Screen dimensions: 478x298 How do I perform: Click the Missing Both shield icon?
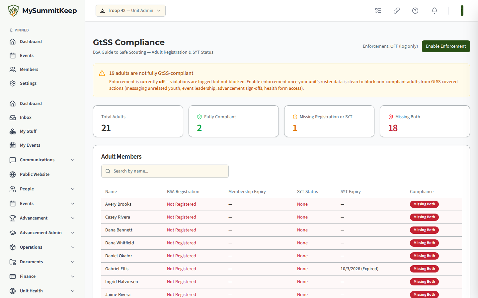[391, 117]
